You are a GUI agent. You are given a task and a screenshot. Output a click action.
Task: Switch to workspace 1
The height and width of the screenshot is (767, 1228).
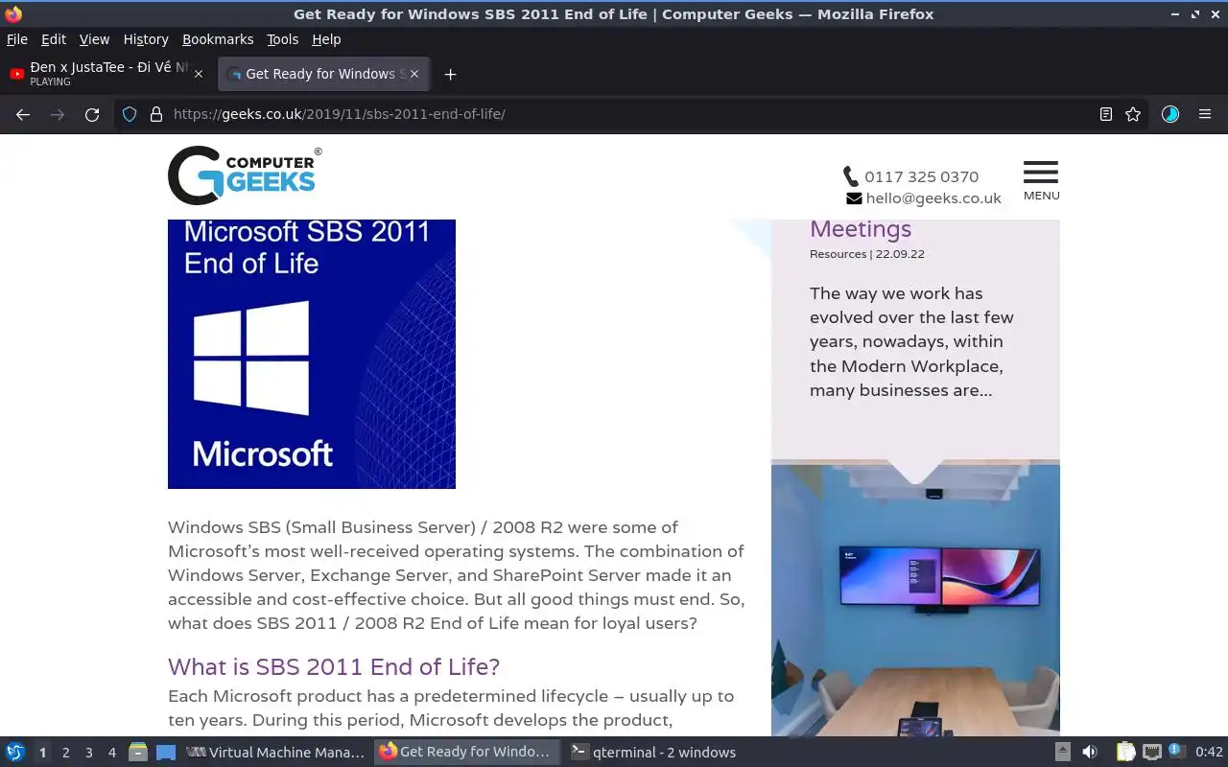tap(42, 753)
